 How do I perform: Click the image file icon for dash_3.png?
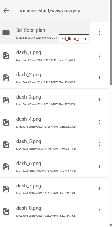click(x=6, y=100)
